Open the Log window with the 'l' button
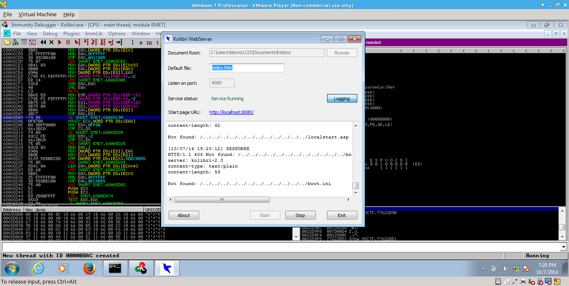Screen dimensions: 569x286 point(132,42)
